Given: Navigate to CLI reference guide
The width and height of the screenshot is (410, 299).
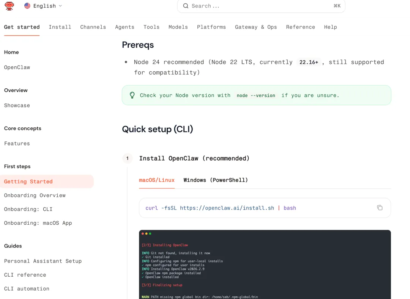Looking at the screenshot, I should (25, 275).
